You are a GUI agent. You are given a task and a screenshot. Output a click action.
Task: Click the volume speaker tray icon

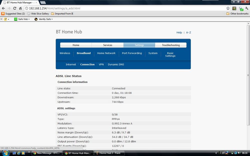239,153
